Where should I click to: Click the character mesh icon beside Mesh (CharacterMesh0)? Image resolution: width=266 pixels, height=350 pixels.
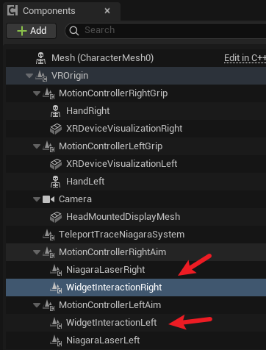pyautogui.click(x=40, y=58)
